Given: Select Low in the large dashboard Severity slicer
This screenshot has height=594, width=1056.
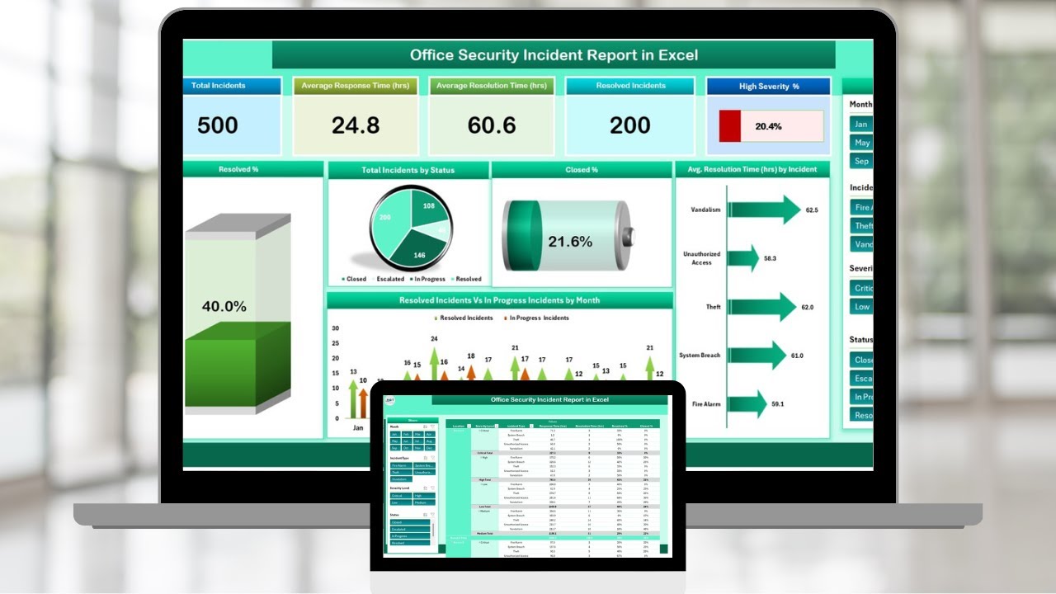Looking at the screenshot, I should (861, 306).
